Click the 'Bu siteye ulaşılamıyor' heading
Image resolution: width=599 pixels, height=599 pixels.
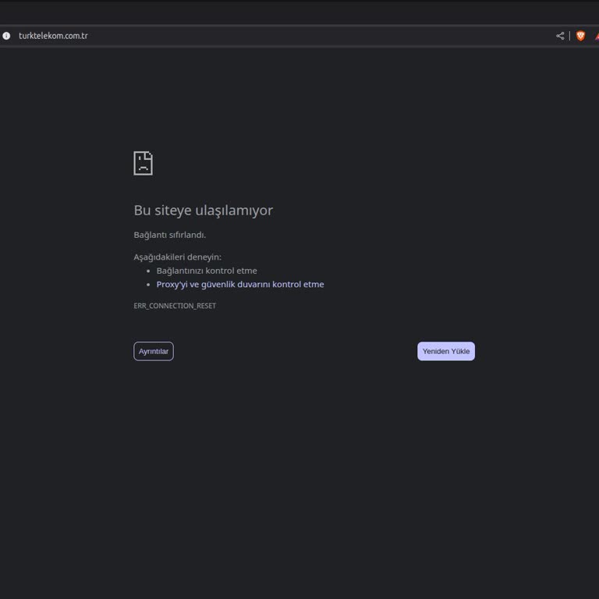click(x=204, y=210)
